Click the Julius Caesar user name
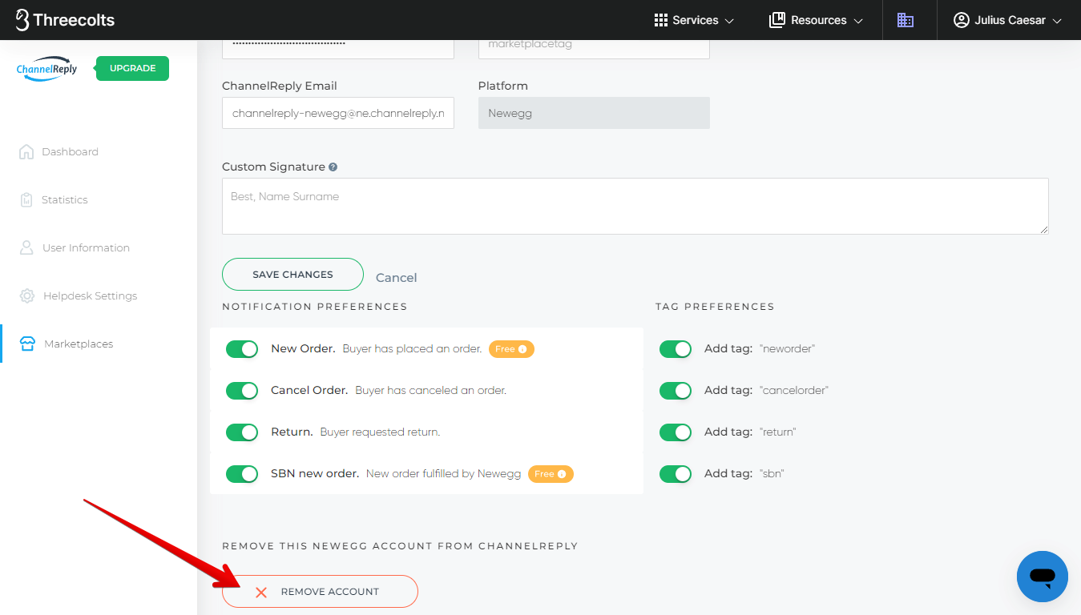This screenshot has height=615, width=1081. click(1010, 20)
